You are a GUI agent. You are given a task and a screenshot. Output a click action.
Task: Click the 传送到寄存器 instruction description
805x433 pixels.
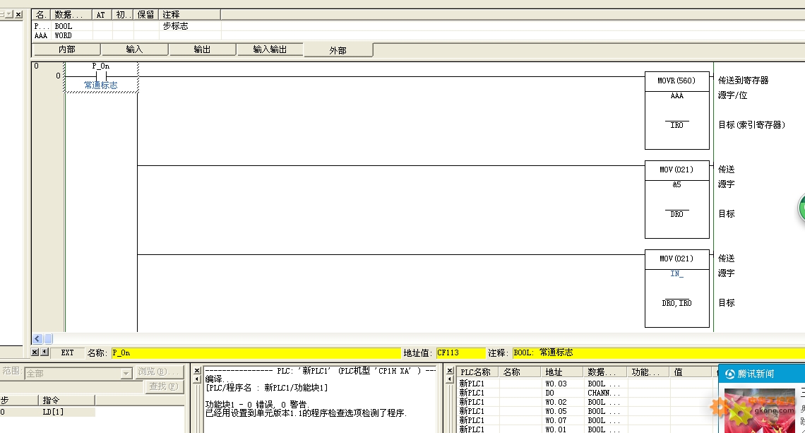coord(743,80)
